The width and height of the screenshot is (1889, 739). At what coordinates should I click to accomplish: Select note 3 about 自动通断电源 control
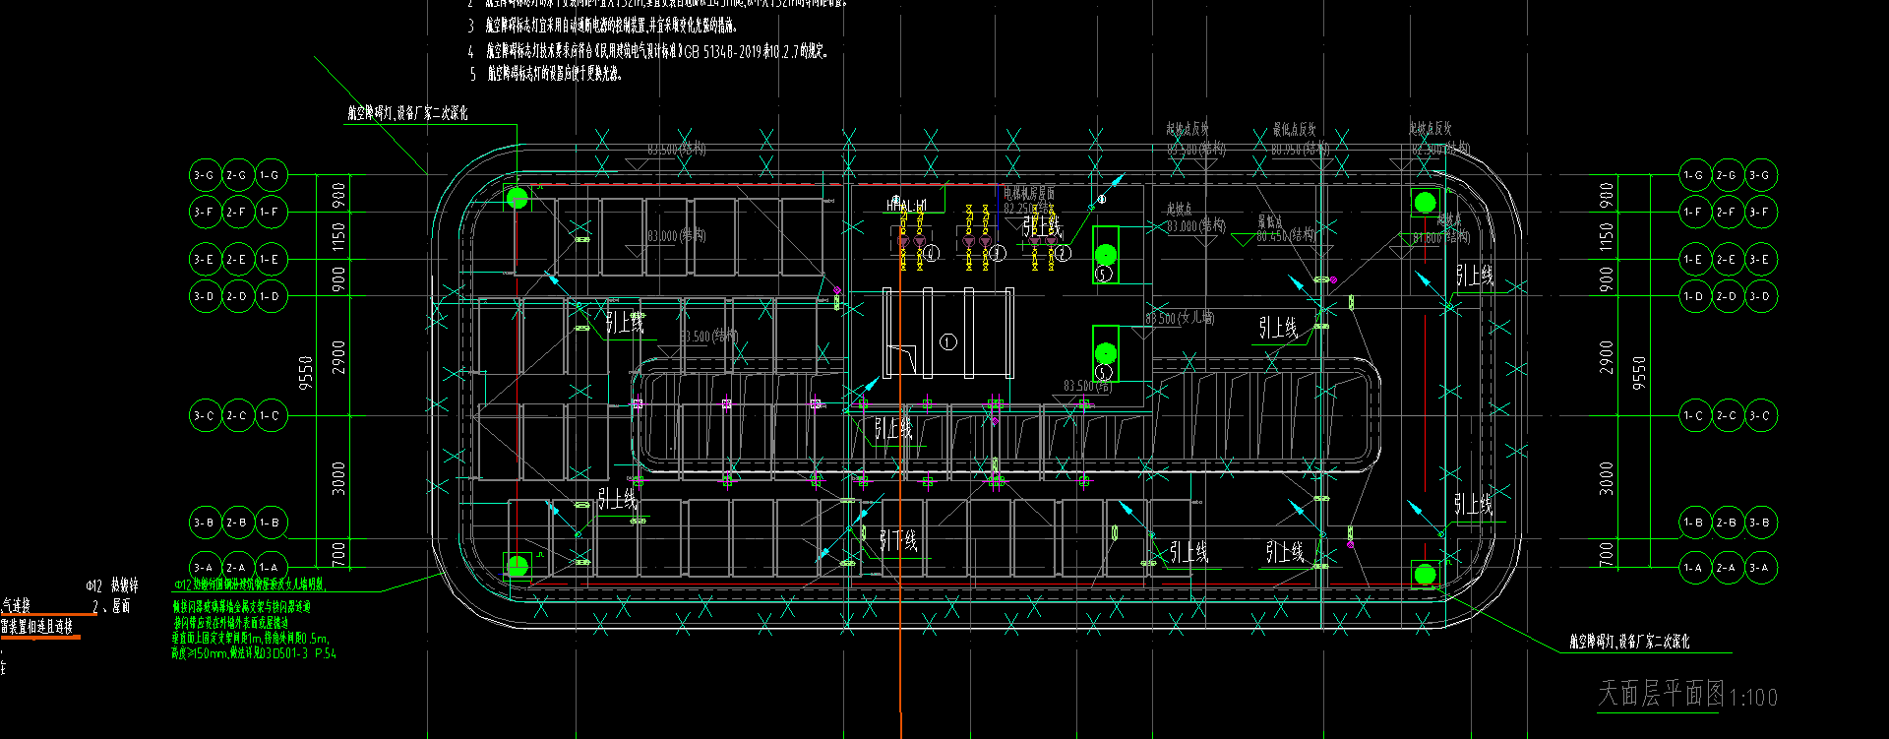(x=602, y=26)
